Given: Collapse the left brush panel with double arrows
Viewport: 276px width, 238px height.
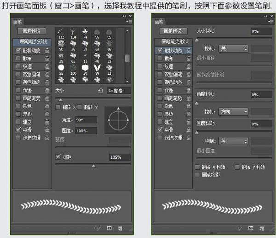Looking at the screenshot, I should (125, 16).
